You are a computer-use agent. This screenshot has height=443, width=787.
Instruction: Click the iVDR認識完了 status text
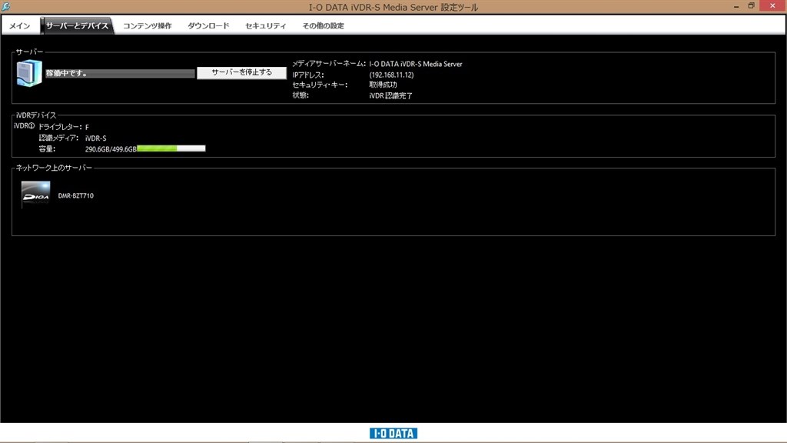click(390, 95)
